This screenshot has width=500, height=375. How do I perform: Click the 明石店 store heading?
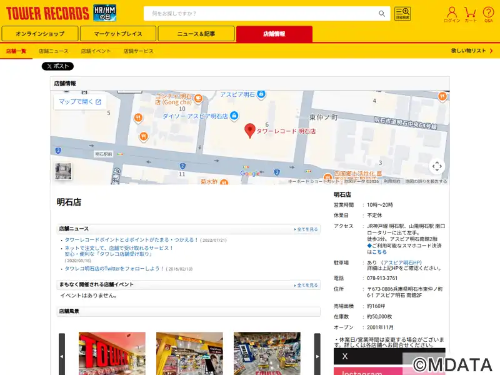69,202
